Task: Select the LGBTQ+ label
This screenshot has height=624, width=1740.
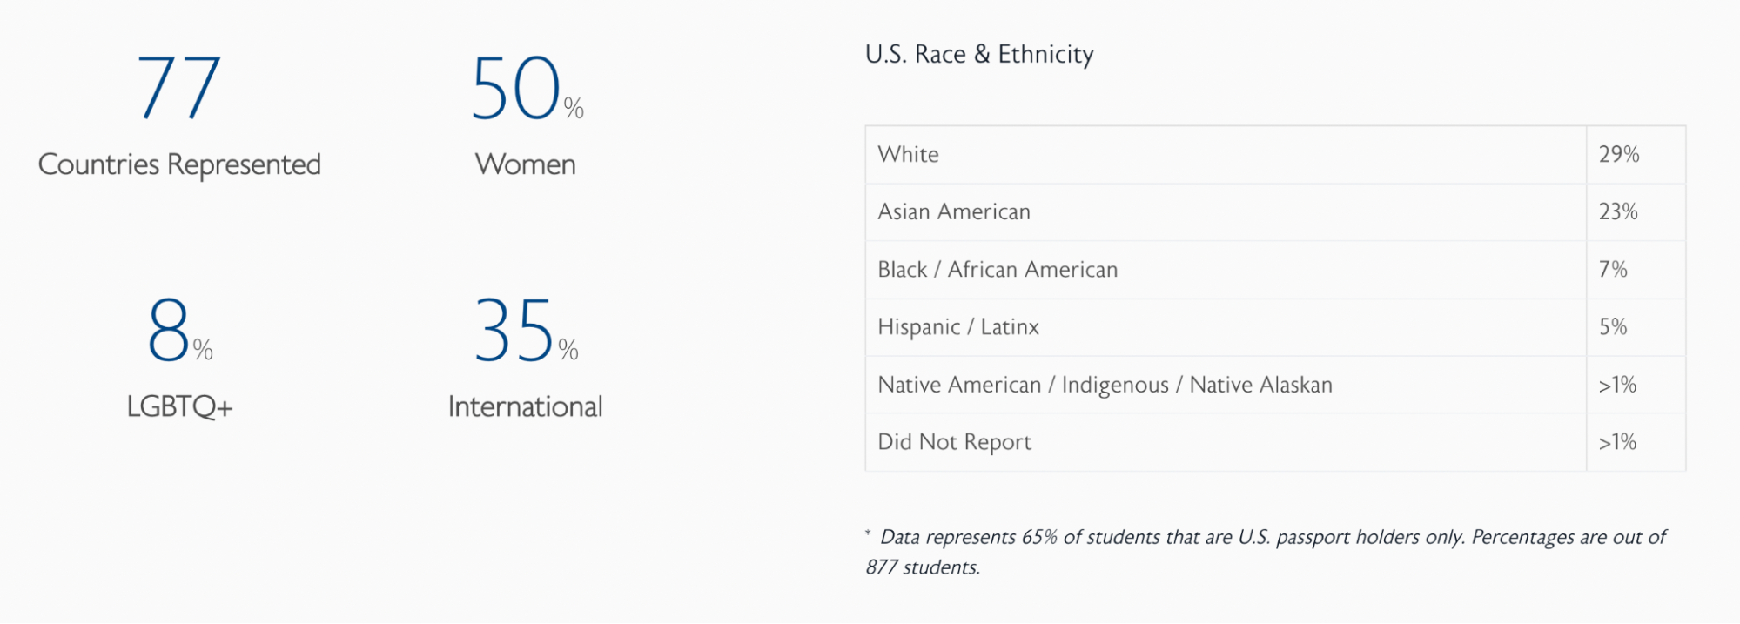Action: [179, 406]
